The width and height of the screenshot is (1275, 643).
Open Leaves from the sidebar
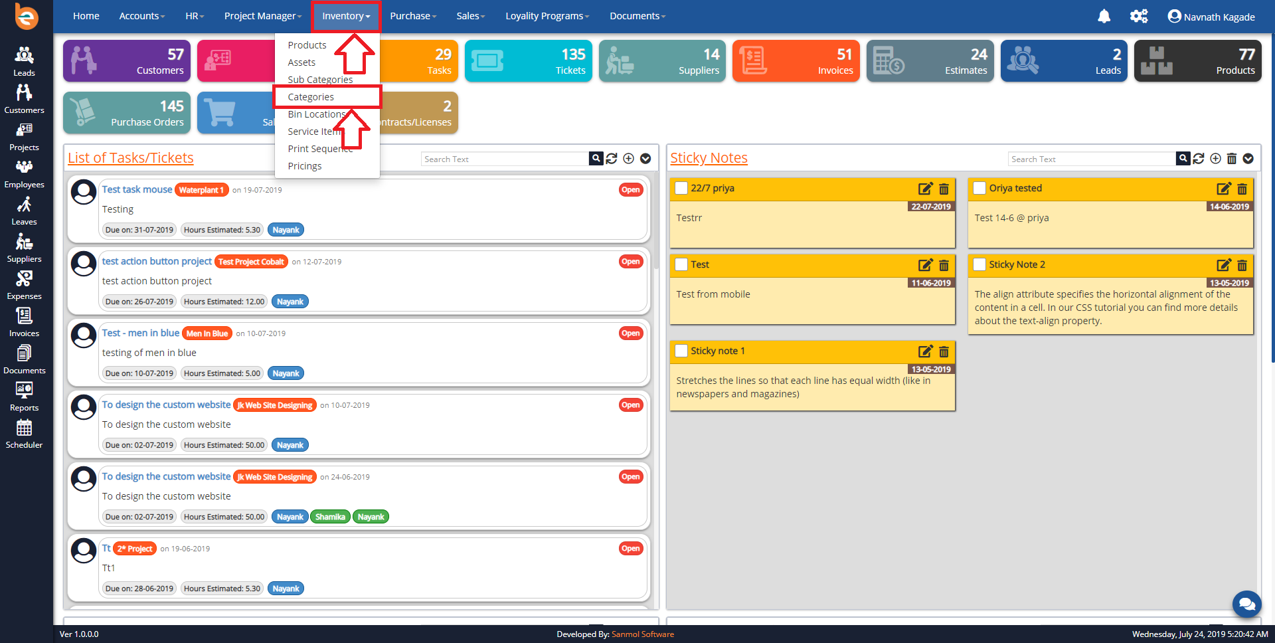click(x=25, y=210)
